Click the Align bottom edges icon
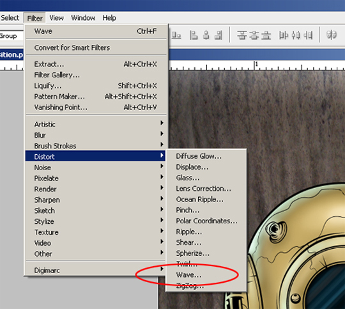 [x=176, y=35]
